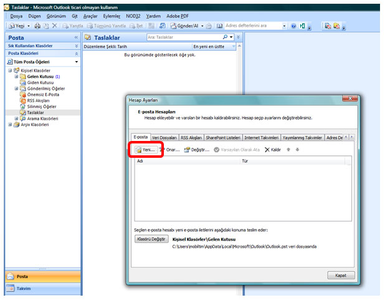Click the Değiştir... change account button

197,150
